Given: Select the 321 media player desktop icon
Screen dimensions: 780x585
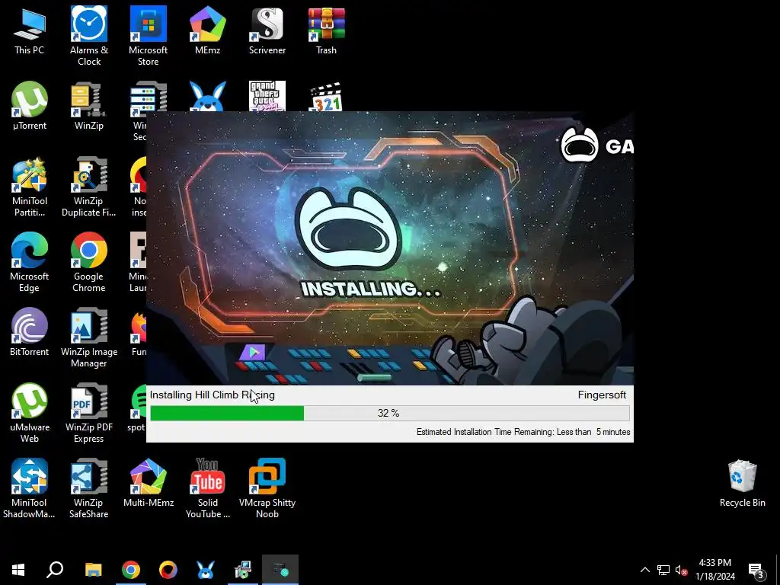Looking at the screenshot, I should coord(326,96).
